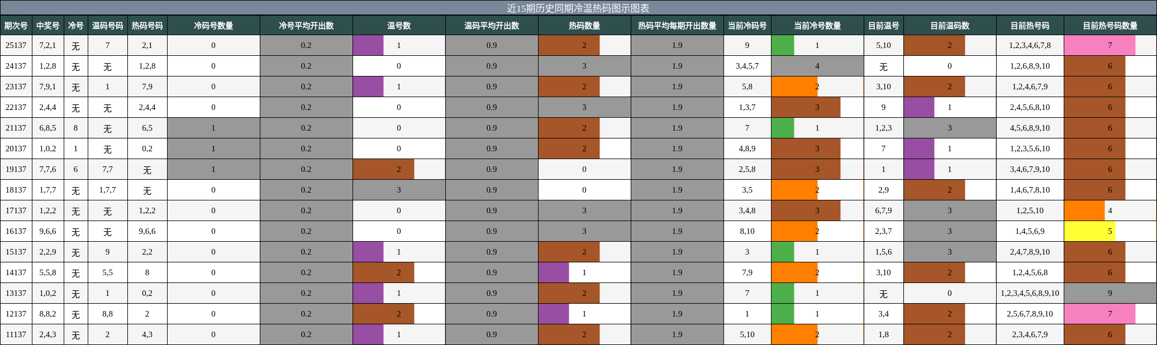Click period number 25137
Viewport: 1157px width, 345px height.
pyautogui.click(x=16, y=45)
